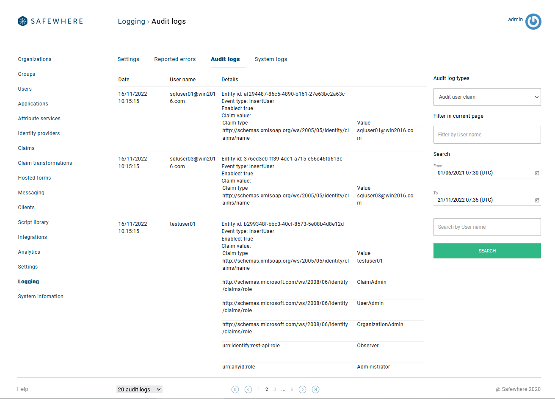This screenshot has height=399, width=555.
Task: Click the Filter by User name field
Action: (x=487, y=135)
